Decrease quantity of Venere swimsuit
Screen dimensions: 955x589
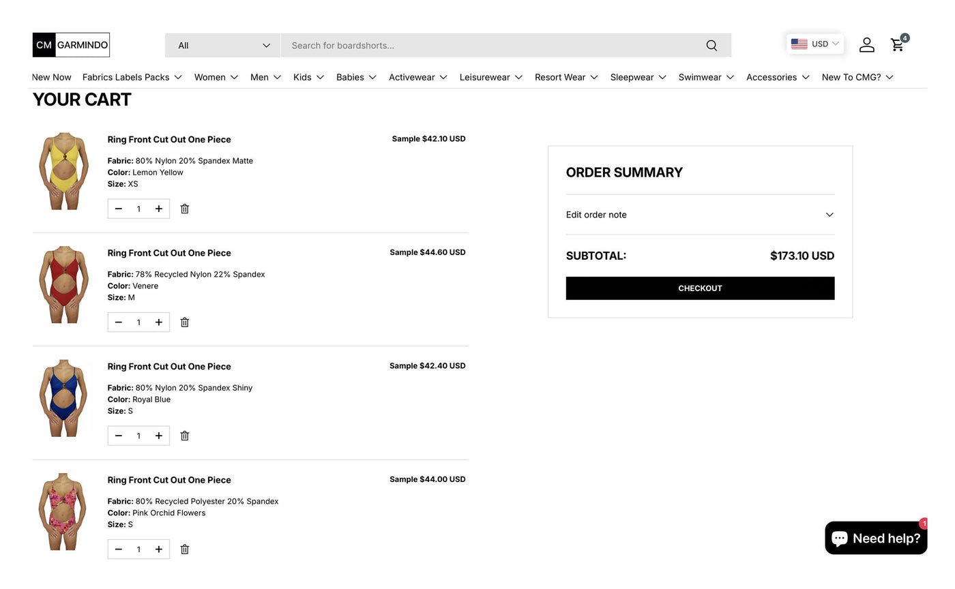[x=119, y=322]
